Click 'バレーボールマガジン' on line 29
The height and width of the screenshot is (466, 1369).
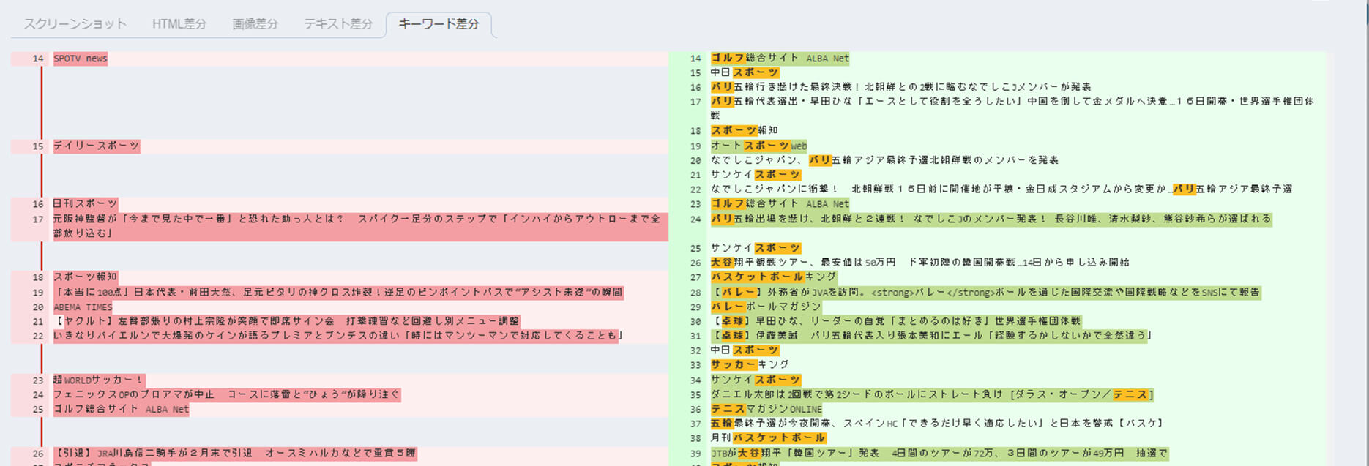coord(766,307)
